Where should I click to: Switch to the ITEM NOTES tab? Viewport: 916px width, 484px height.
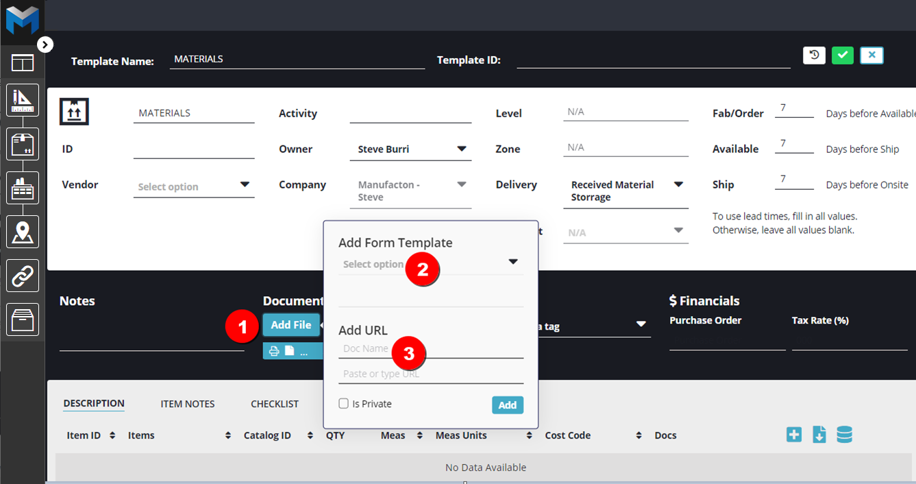tap(188, 404)
